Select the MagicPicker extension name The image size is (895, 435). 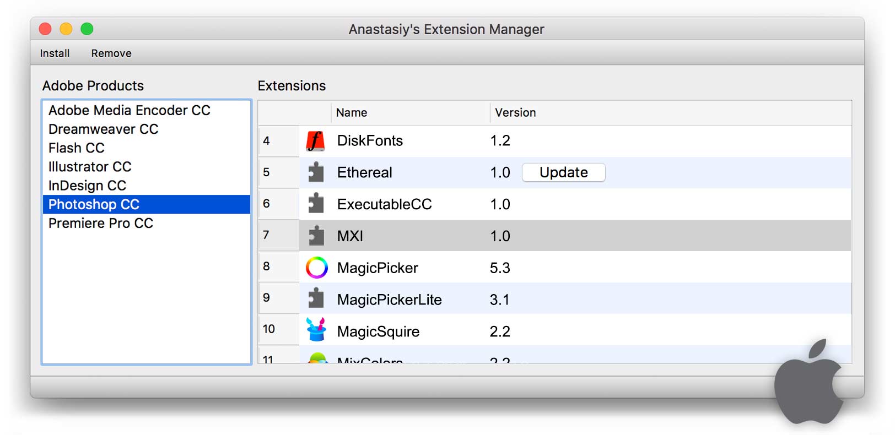tap(378, 268)
